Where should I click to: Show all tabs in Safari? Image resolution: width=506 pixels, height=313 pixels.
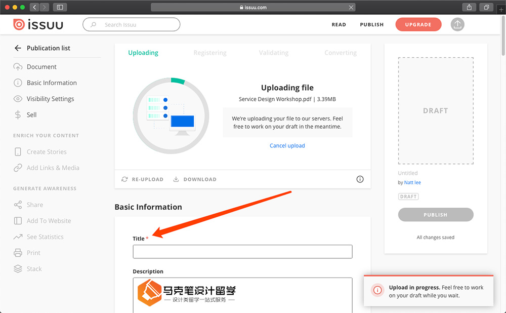click(x=486, y=7)
